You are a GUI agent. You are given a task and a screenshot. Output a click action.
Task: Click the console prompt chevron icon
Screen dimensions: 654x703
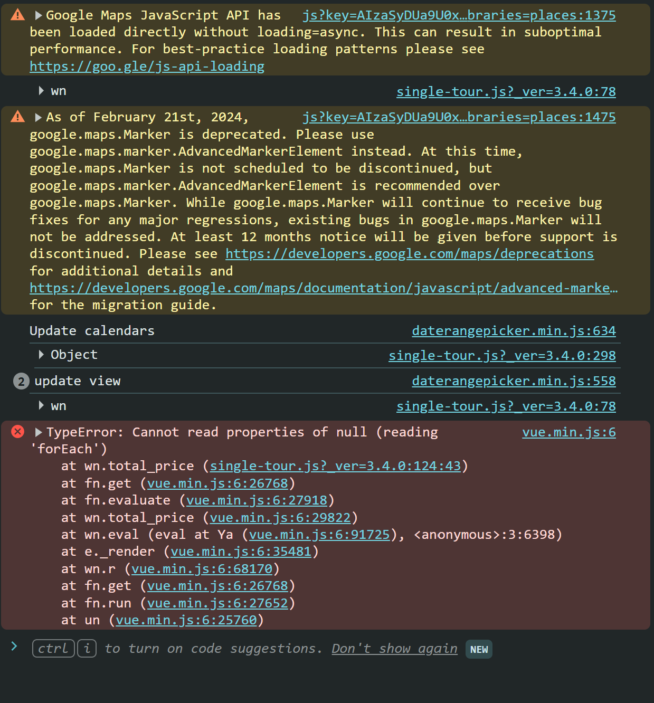click(x=14, y=646)
